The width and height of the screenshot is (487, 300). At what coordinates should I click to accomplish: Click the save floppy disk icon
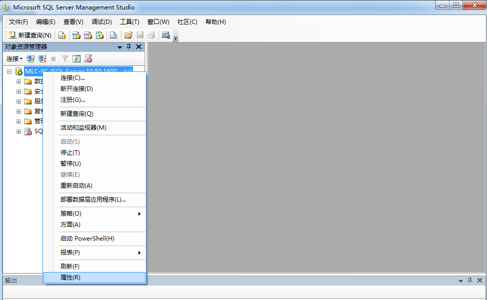pyautogui.click(x=140, y=35)
